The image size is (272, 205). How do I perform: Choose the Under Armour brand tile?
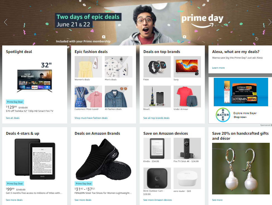click(x=187, y=96)
